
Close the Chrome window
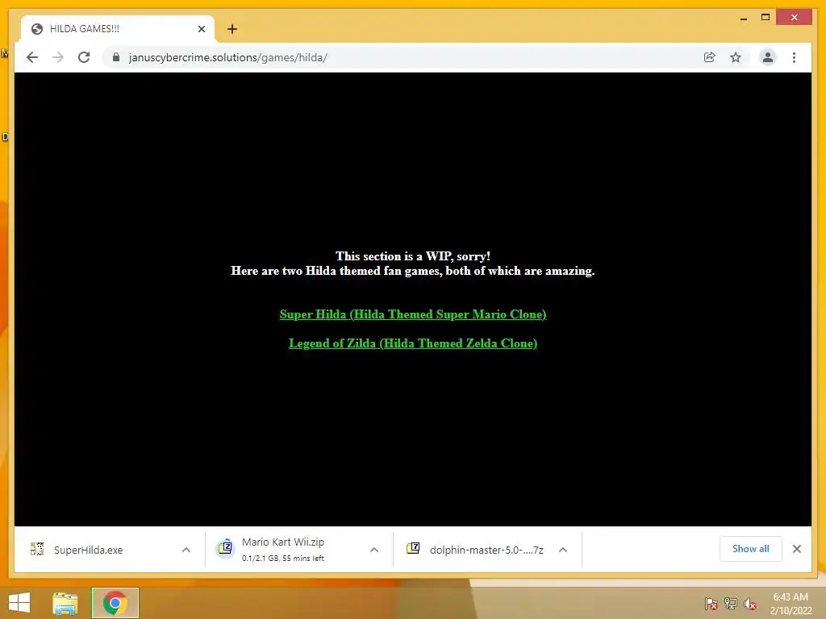pos(795,18)
